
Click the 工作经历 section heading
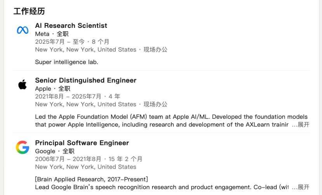click(29, 11)
